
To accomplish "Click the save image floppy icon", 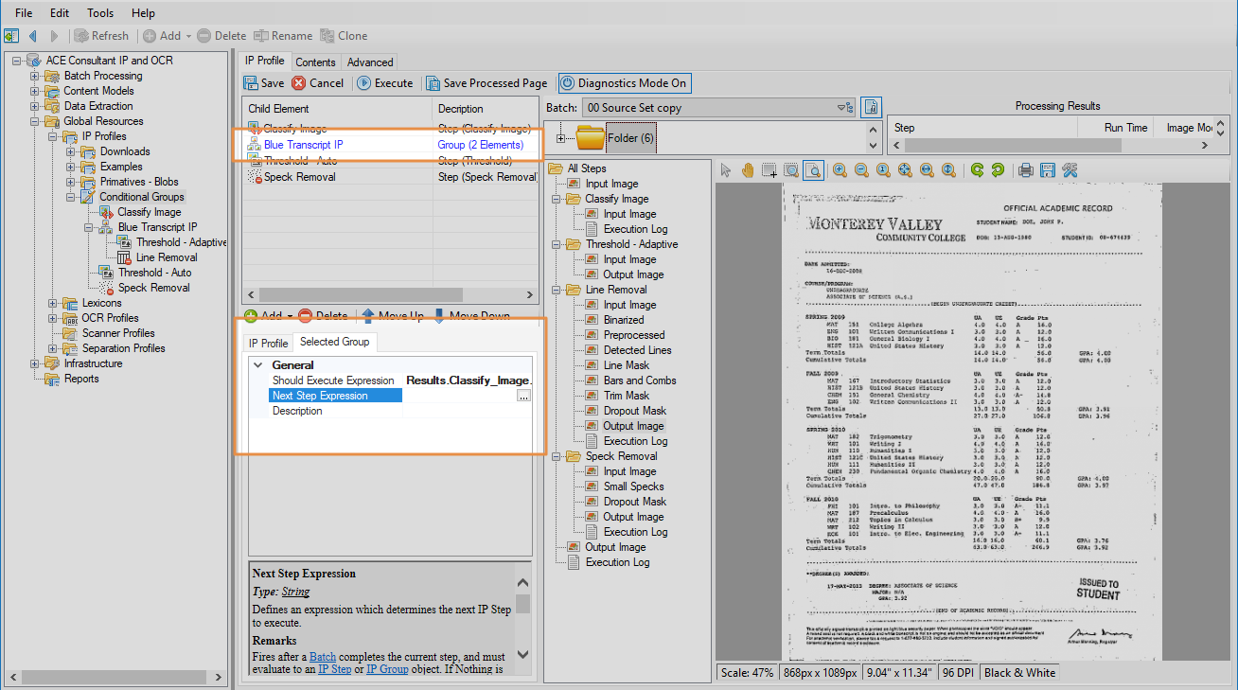I will point(1047,170).
